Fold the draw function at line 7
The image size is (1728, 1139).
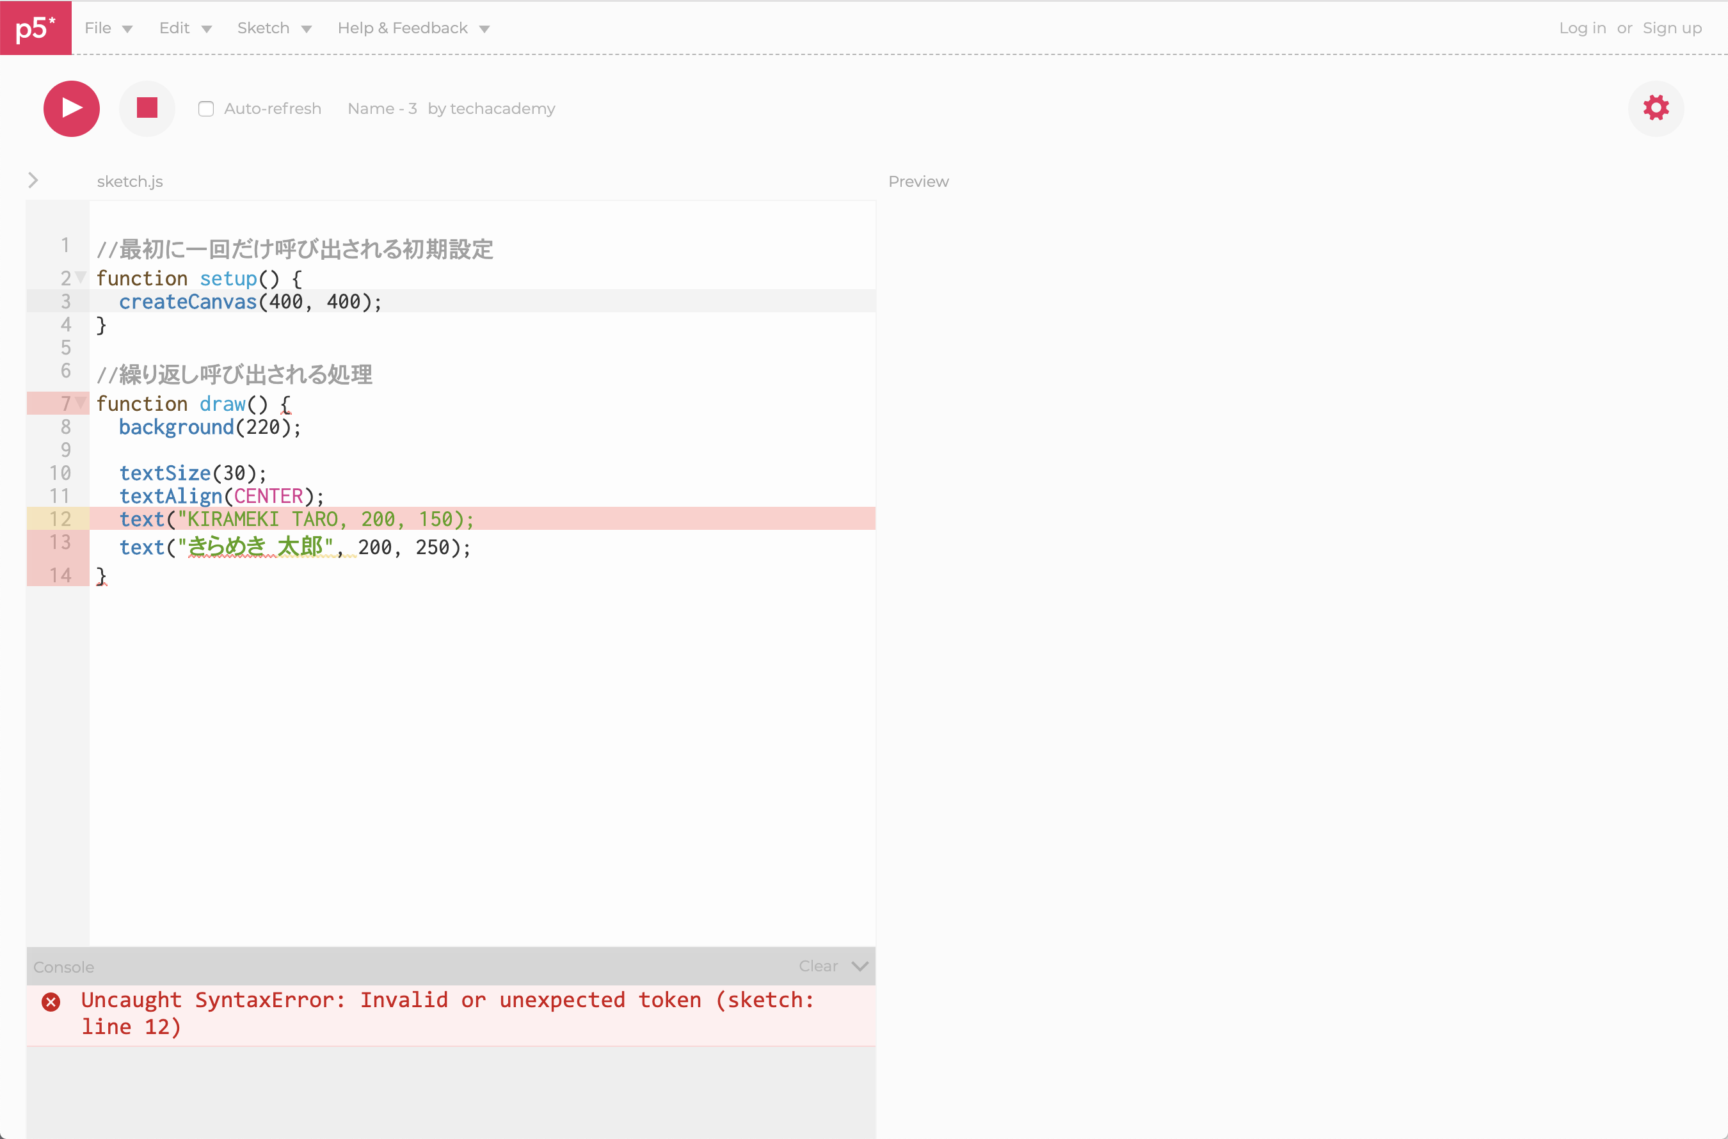pos(81,402)
